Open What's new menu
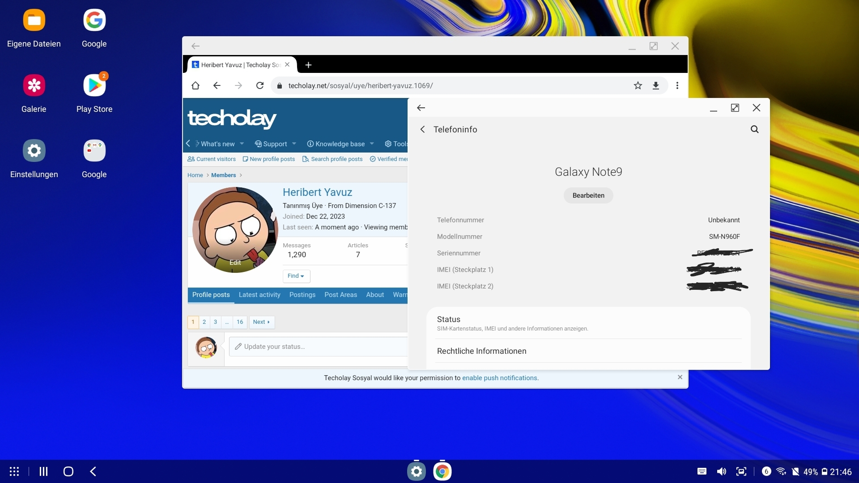The image size is (859, 483). (x=217, y=144)
